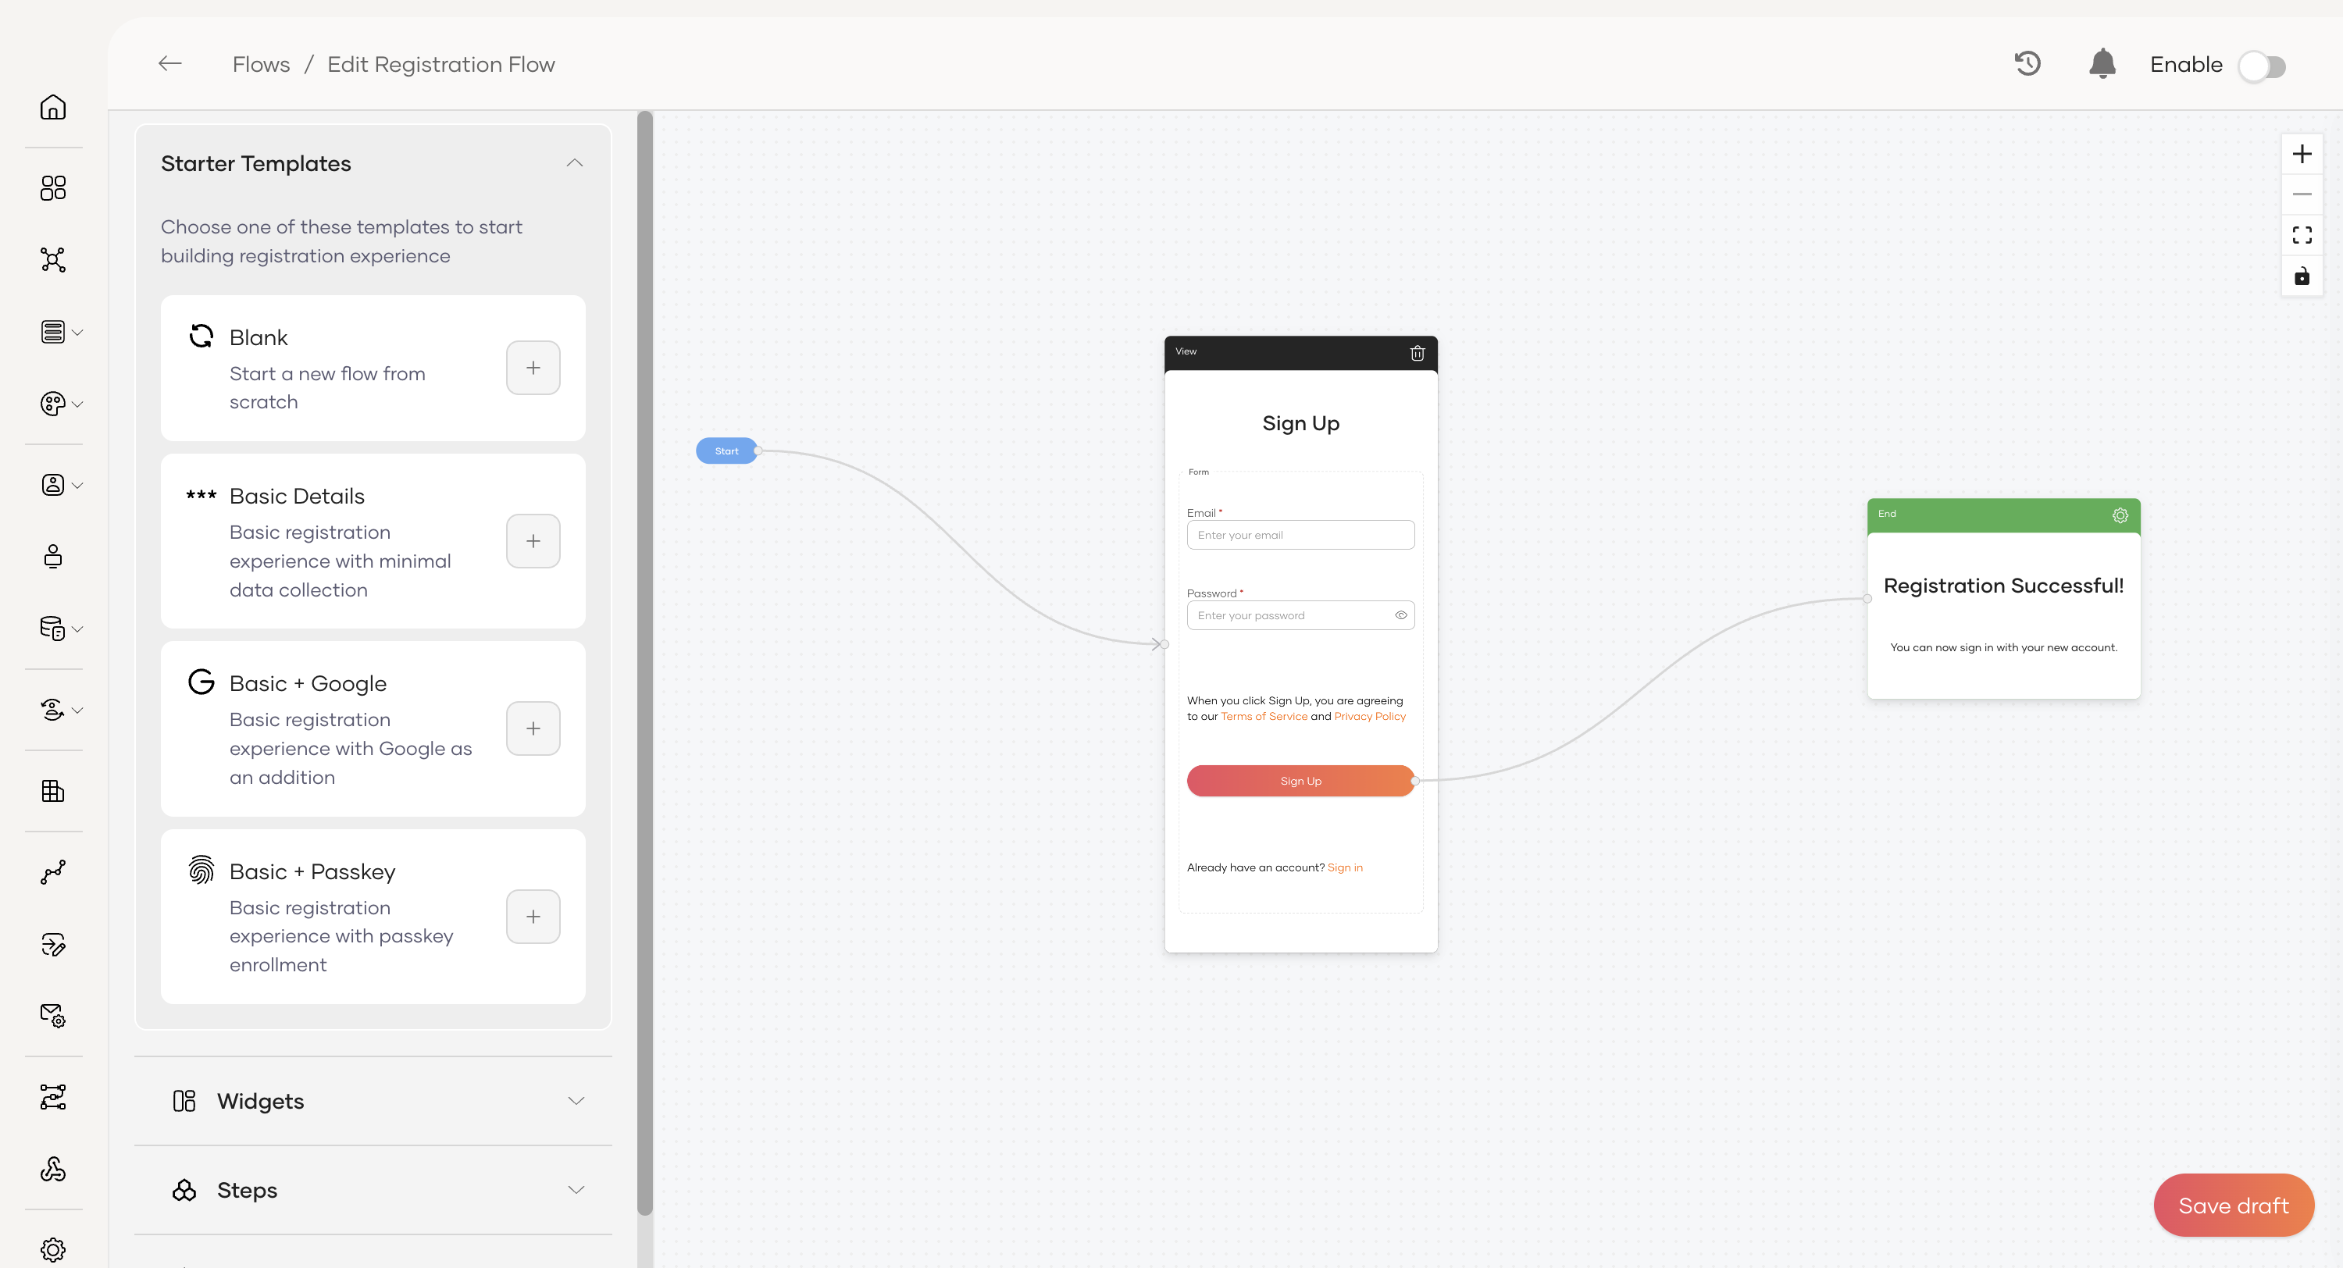
Task: Click the notifications bell icon
Action: point(2102,64)
